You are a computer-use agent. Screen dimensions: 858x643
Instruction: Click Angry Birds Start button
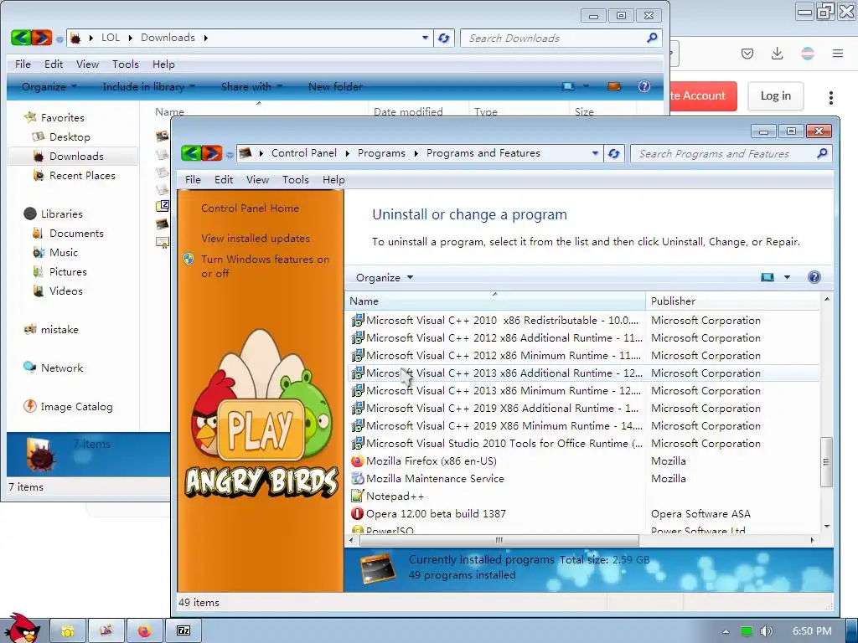[x=21, y=629]
